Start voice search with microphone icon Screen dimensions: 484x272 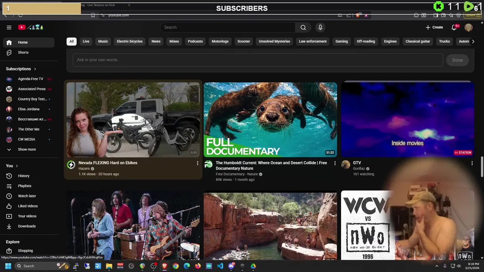coord(320,27)
